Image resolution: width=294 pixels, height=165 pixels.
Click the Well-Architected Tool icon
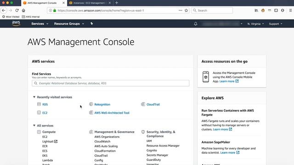pos(91,113)
